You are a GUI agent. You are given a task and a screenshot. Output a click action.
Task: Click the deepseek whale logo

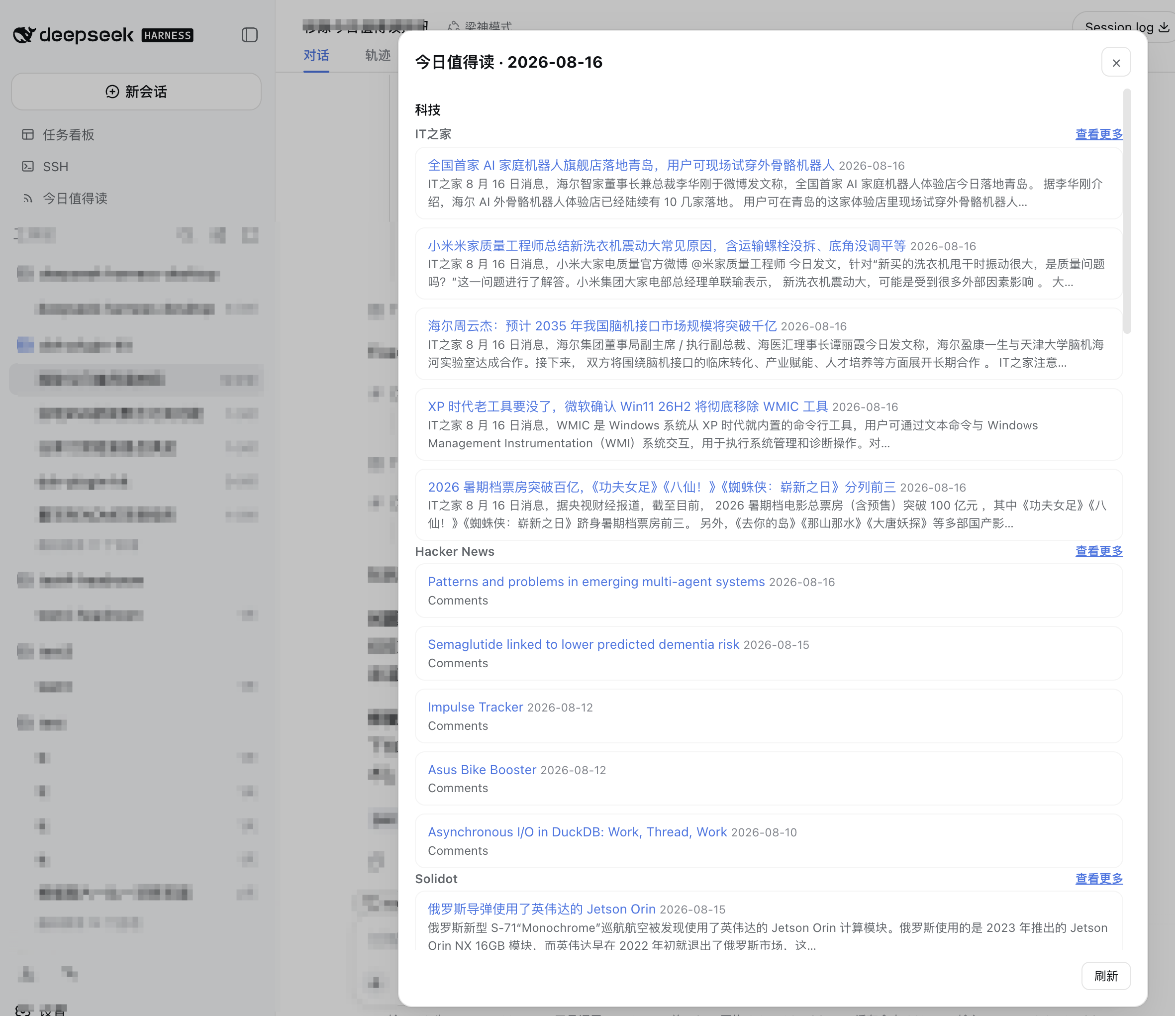(x=24, y=35)
